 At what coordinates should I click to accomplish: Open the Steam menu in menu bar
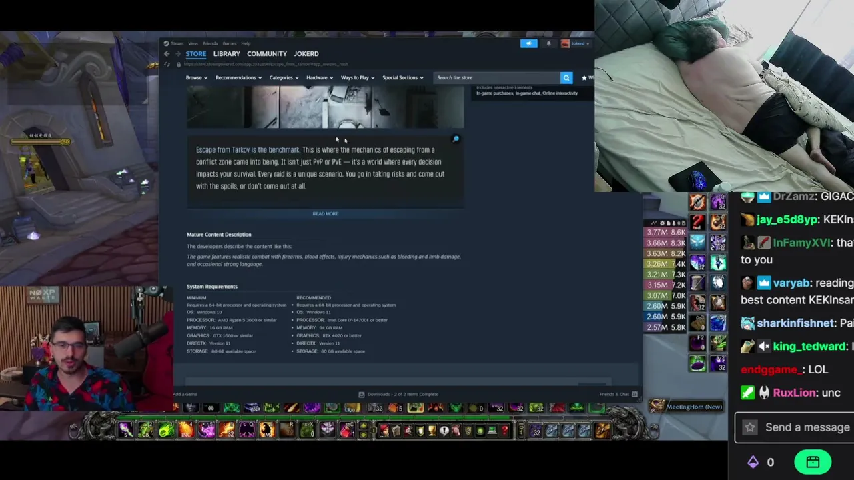point(177,43)
